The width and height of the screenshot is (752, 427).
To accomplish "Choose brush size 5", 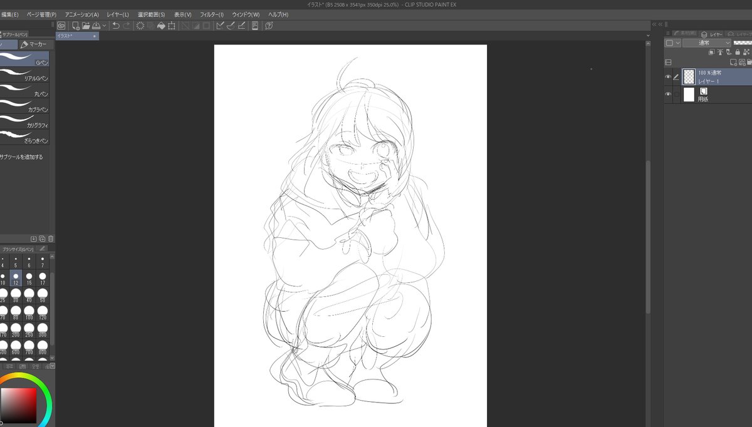I will [x=16, y=262].
